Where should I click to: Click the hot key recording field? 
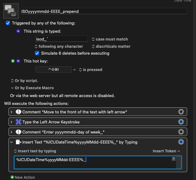(x=53, y=69)
